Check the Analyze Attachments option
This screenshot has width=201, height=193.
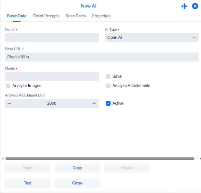(108, 86)
